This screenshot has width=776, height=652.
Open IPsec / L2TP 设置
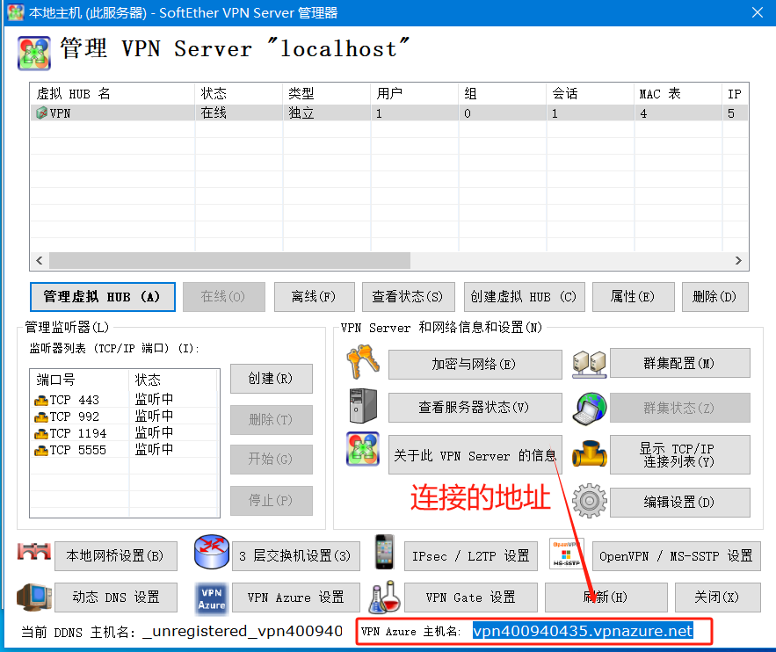[471, 556]
